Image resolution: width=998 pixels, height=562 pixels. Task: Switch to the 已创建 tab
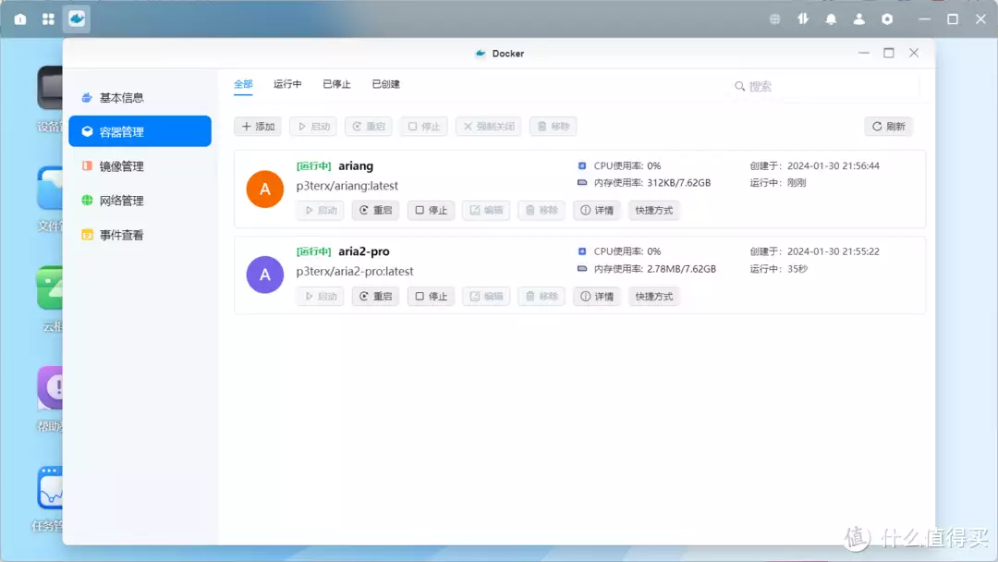[385, 84]
